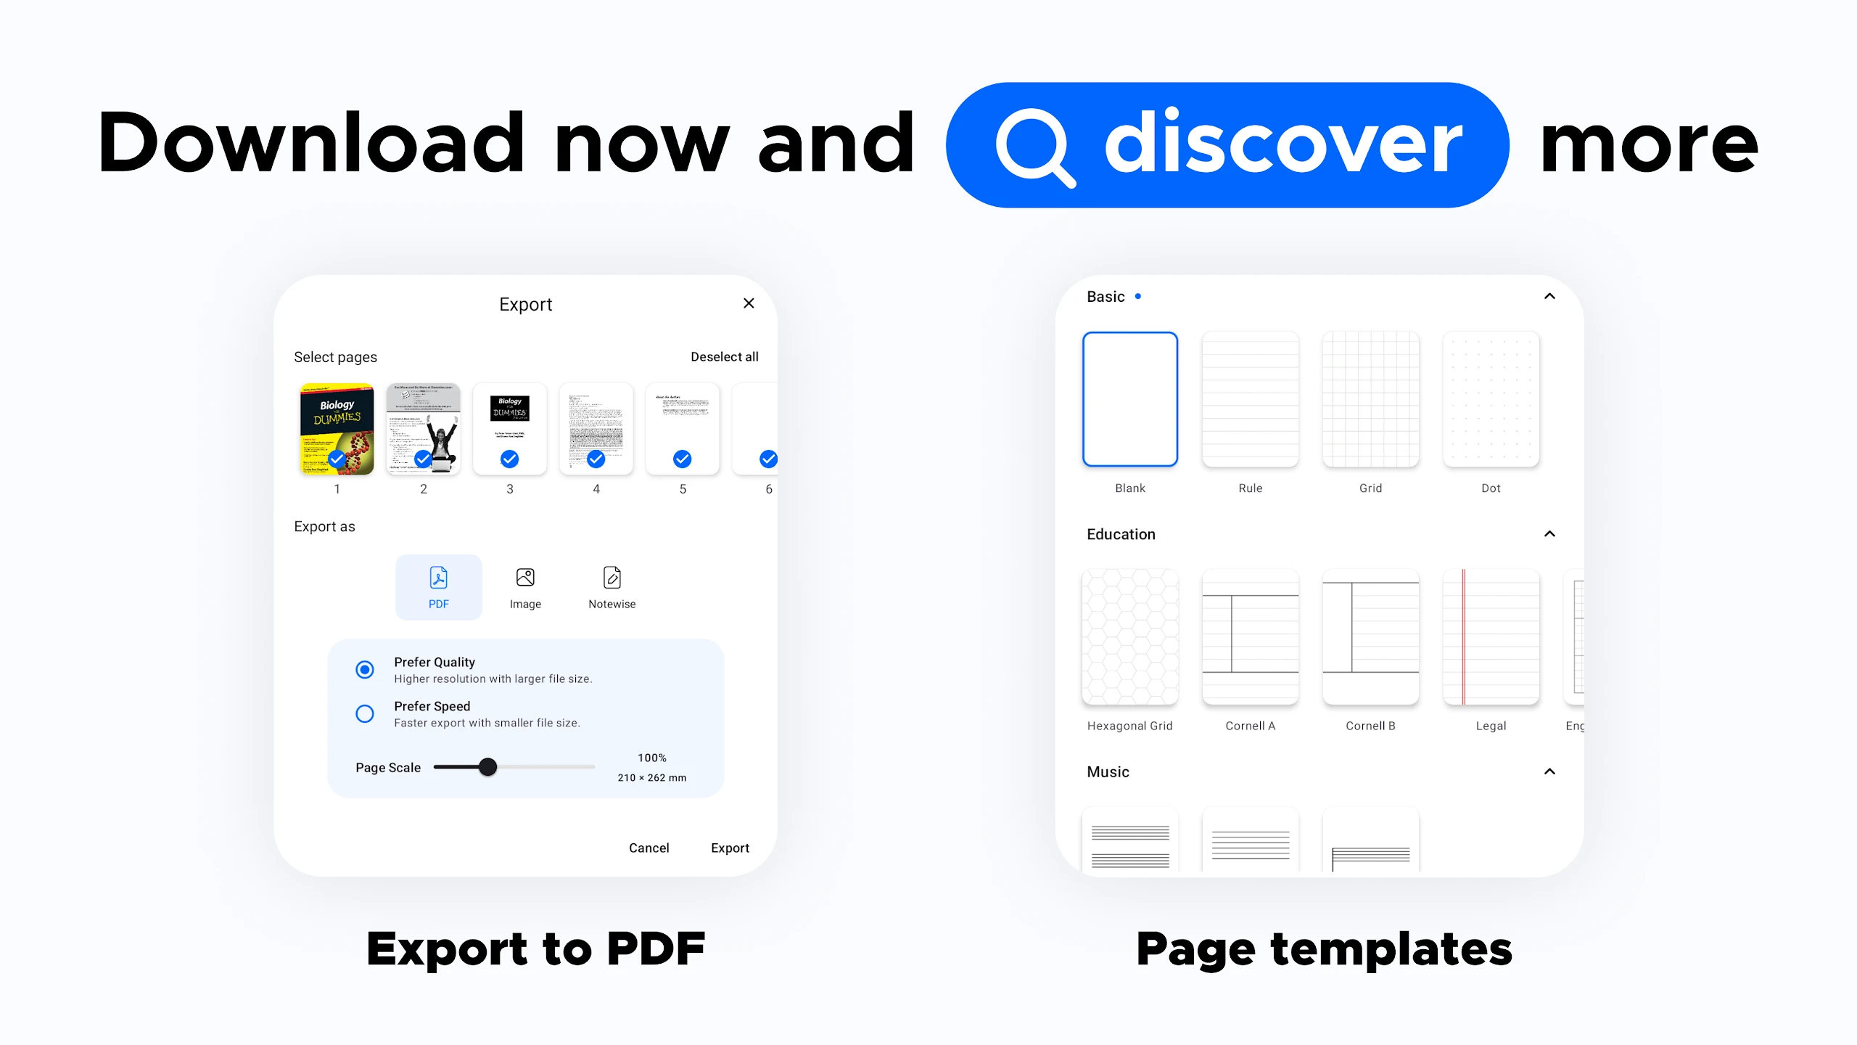
Task: Click the Export button
Action: [x=728, y=847]
